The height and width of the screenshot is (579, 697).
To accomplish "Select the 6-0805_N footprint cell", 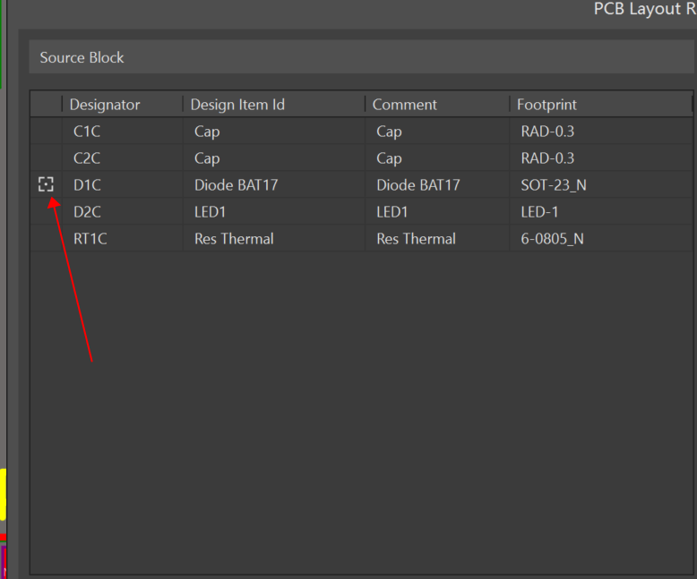I will [x=552, y=239].
